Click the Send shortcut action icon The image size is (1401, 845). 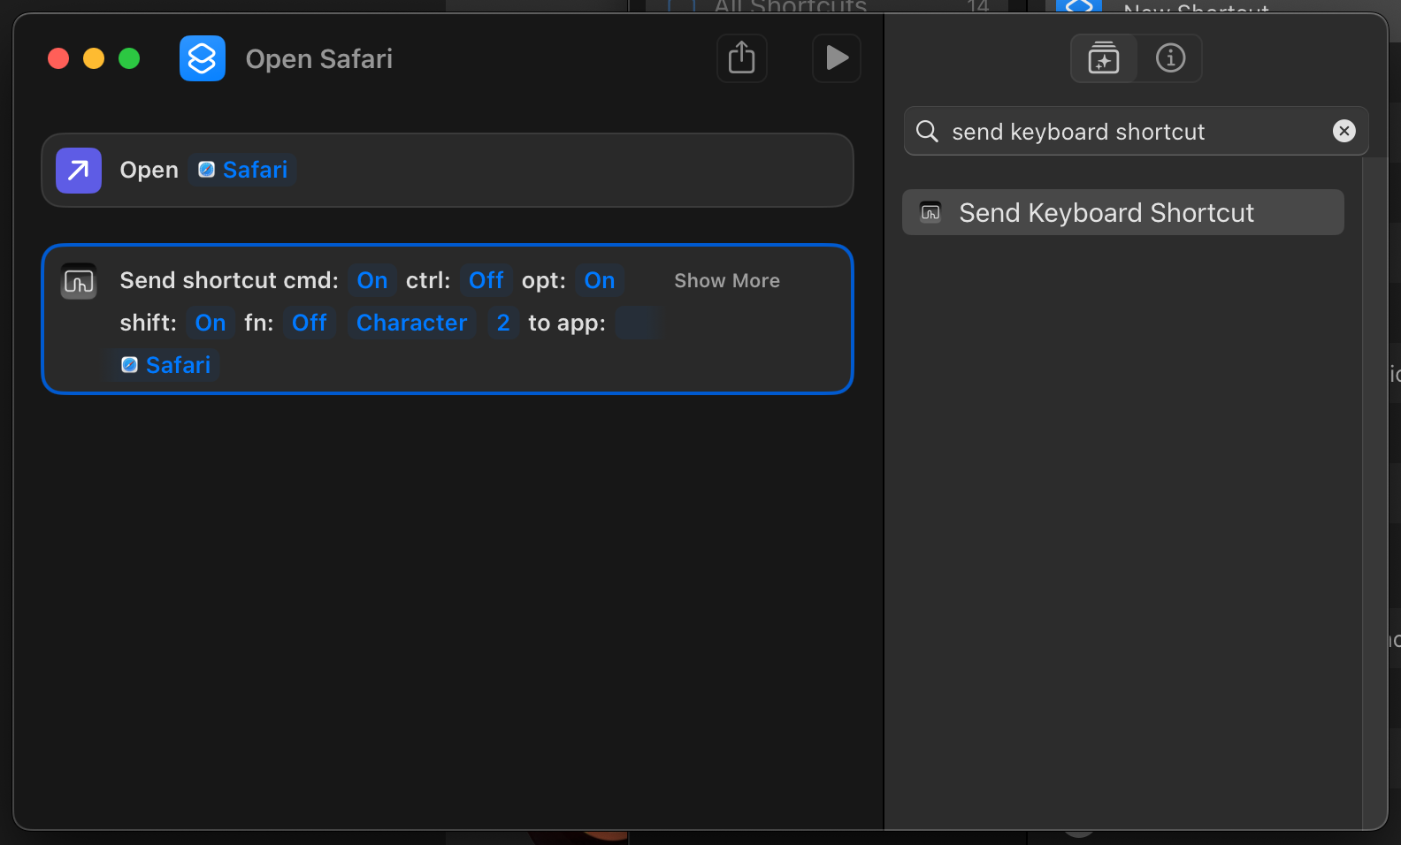(x=79, y=281)
